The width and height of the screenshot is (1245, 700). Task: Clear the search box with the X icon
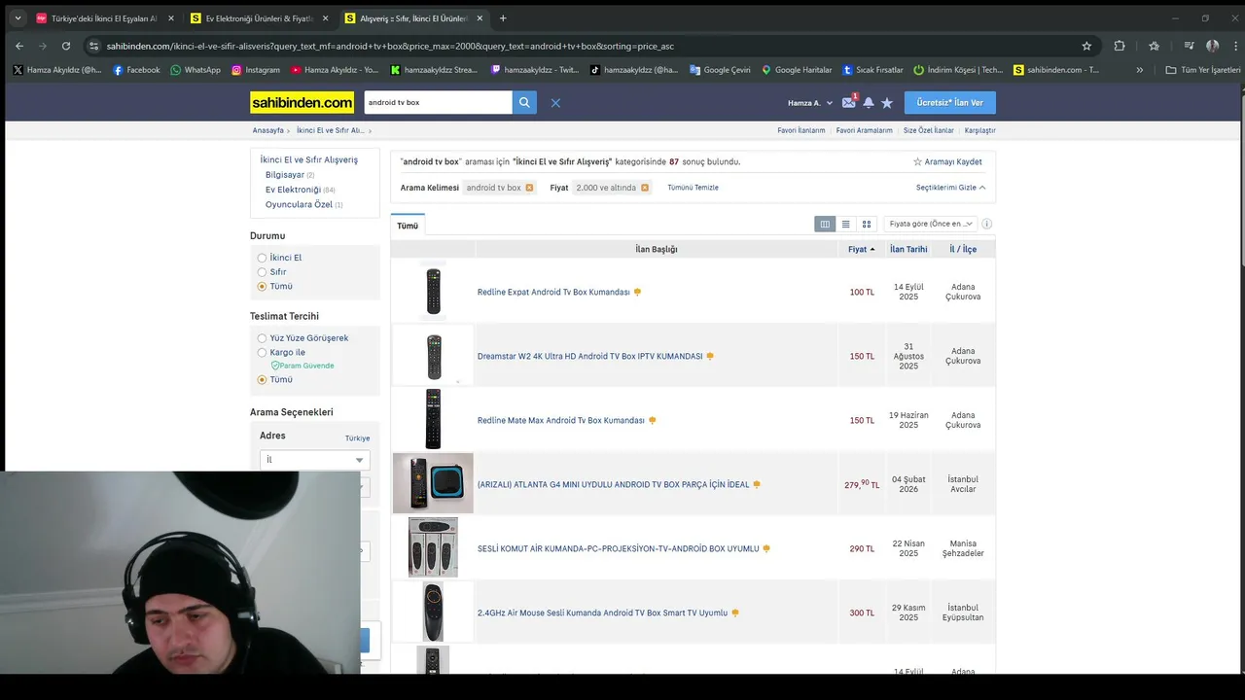pos(555,103)
